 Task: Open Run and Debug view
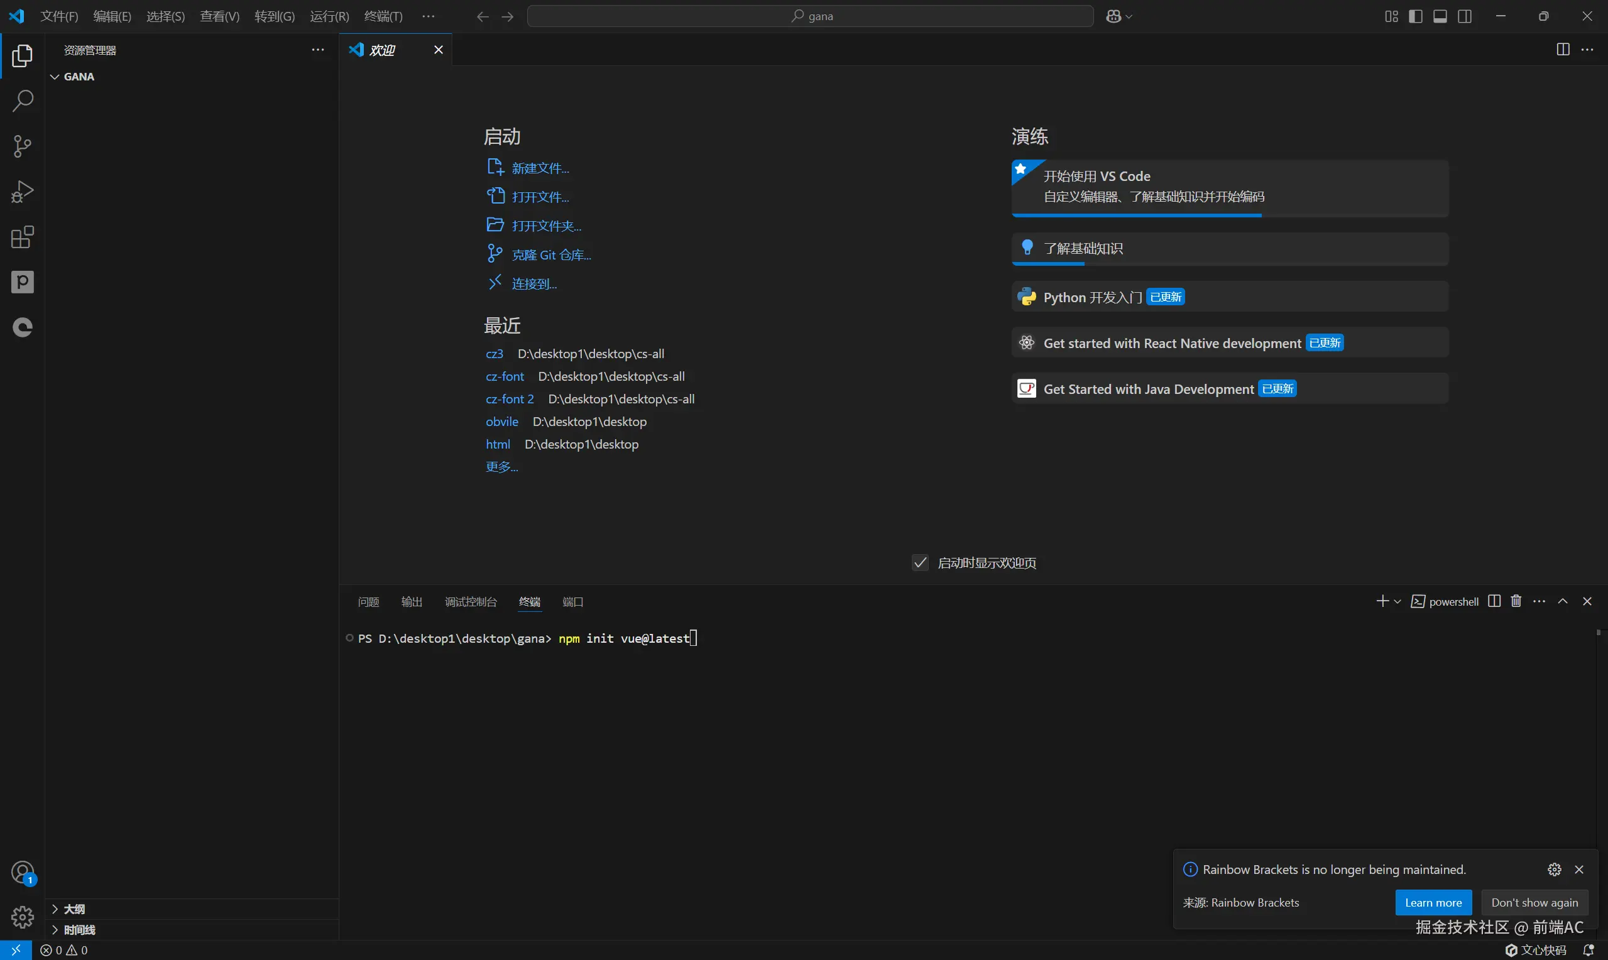pyautogui.click(x=23, y=192)
